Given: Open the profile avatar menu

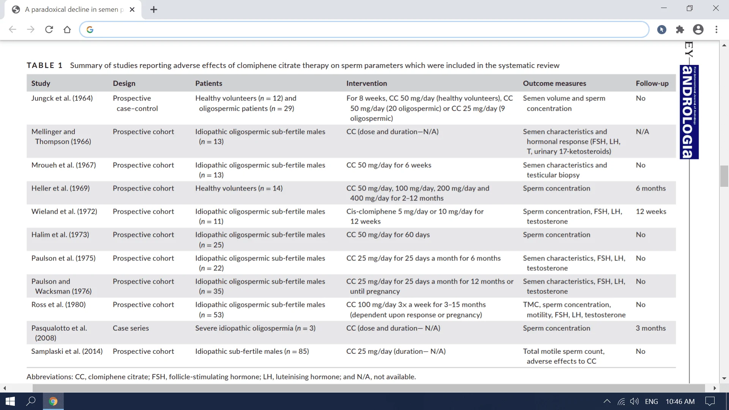Looking at the screenshot, I should 698,30.
